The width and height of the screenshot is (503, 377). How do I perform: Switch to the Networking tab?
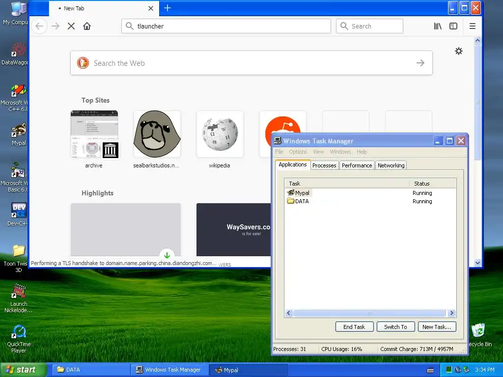click(391, 165)
